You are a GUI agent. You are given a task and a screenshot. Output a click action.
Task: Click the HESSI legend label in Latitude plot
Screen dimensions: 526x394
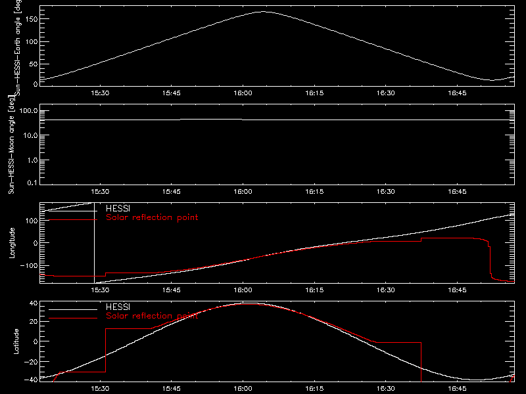pos(118,307)
